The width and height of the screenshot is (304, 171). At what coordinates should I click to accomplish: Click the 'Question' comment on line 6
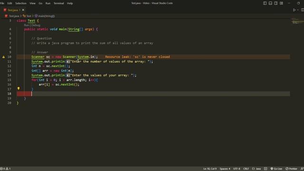pos(41,38)
